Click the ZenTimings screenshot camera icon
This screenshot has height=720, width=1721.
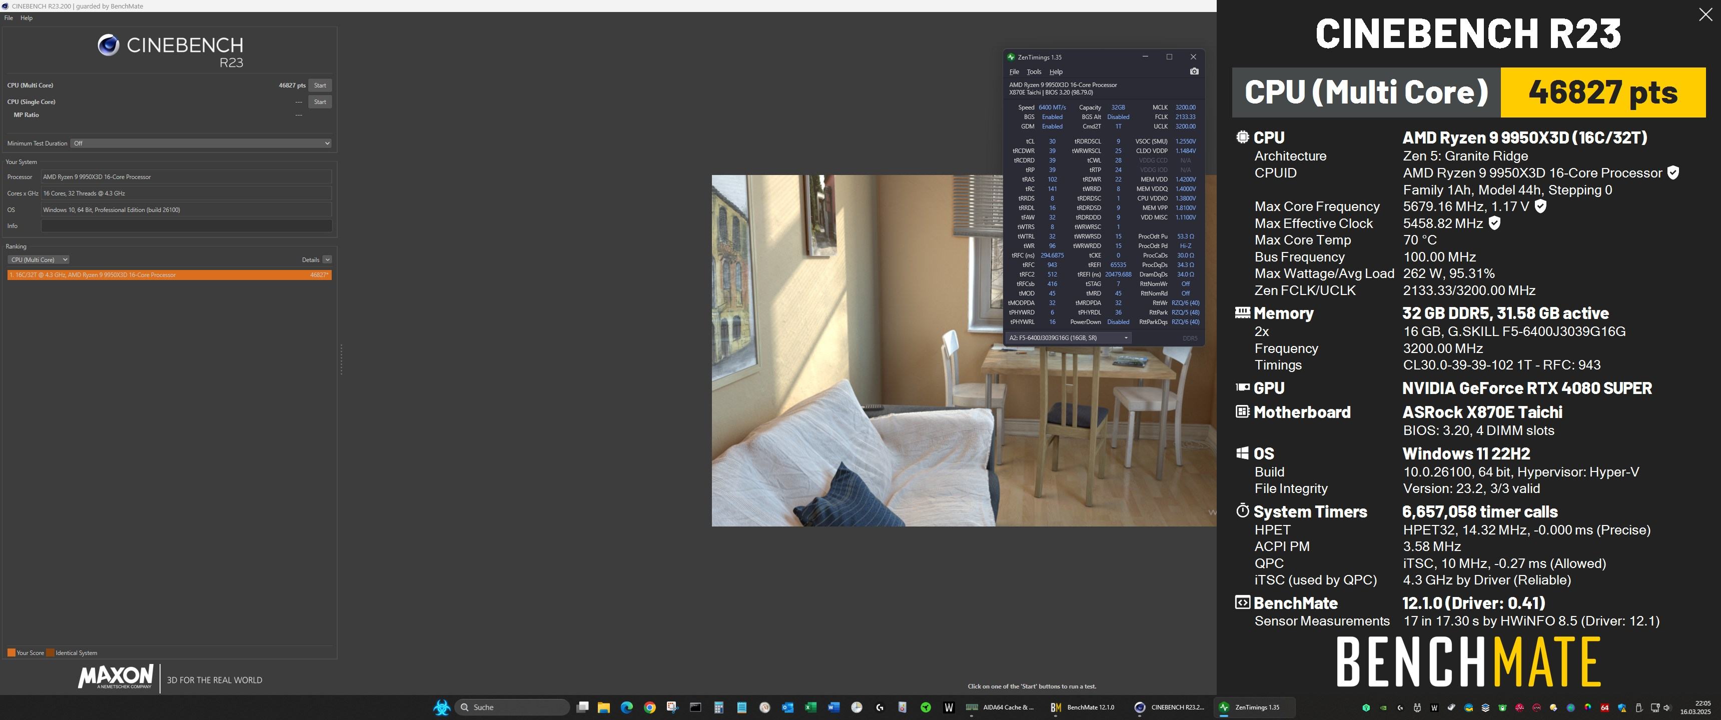click(x=1194, y=71)
